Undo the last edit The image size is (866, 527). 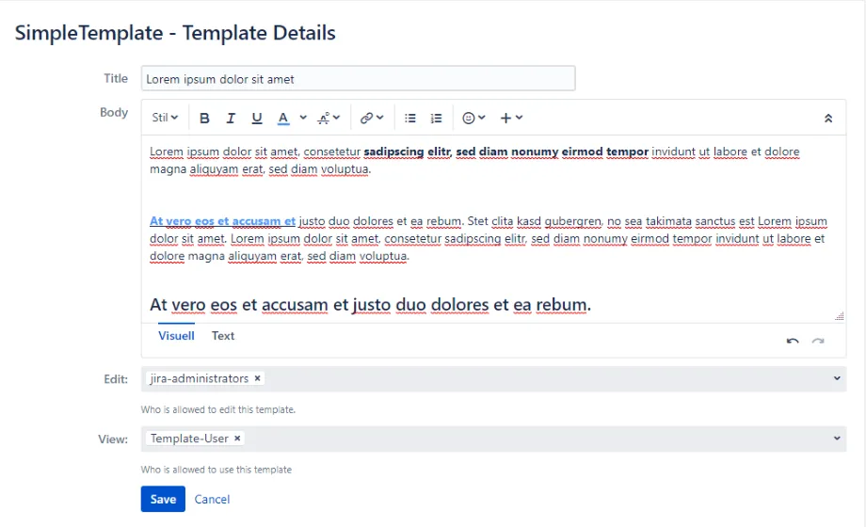pyautogui.click(x=793, y=341)
